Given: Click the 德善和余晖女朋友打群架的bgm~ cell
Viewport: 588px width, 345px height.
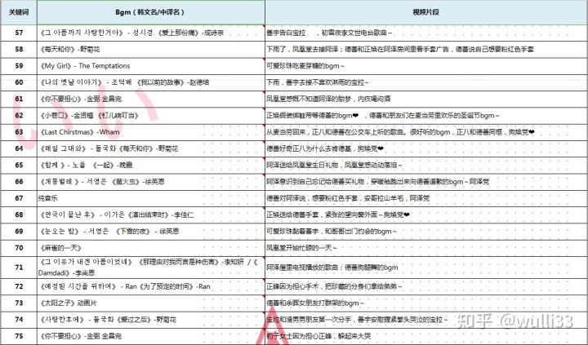Looking at the screenshot, I should (426, 303).
